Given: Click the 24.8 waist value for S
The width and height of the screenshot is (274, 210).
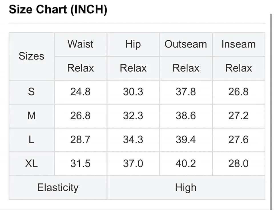Looking at the screenshot, I should pos(80,92).
